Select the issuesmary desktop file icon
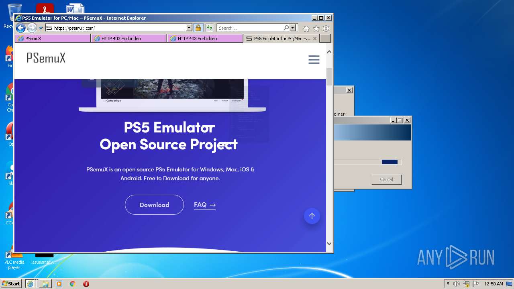This screenshot has height=289, width=514. (44, 259)
